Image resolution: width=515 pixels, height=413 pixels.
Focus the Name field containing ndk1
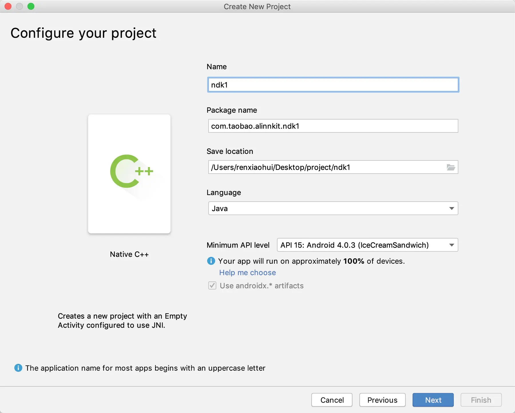pyautogui.click(x=333, y=85)
